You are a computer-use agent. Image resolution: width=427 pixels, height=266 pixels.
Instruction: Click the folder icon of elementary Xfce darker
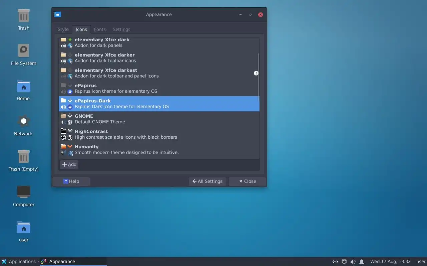click(63, 55)
